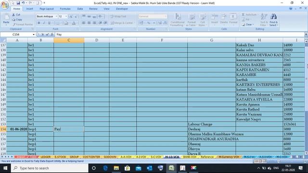Switch to the Insert ribbon tab
This screenshot has width=308, height=173.
(30, 9)
